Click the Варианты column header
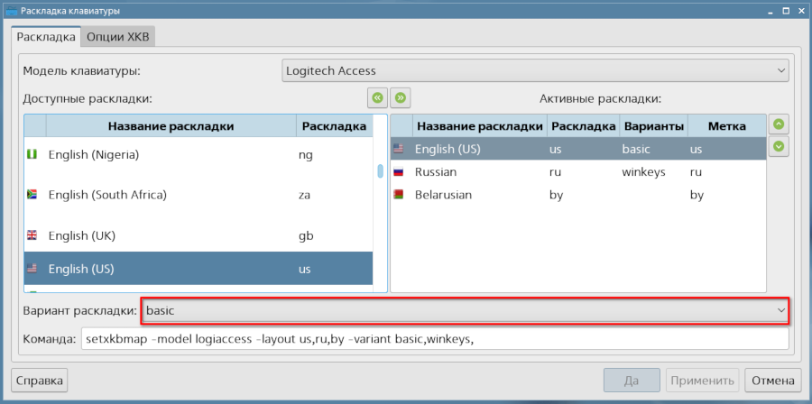Viewport: 812px width, 404px height. click(653, 126)
